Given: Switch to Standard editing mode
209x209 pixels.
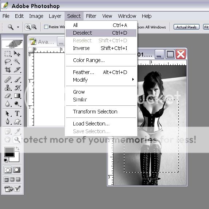Looking at the screenshot, I should 8,170.
